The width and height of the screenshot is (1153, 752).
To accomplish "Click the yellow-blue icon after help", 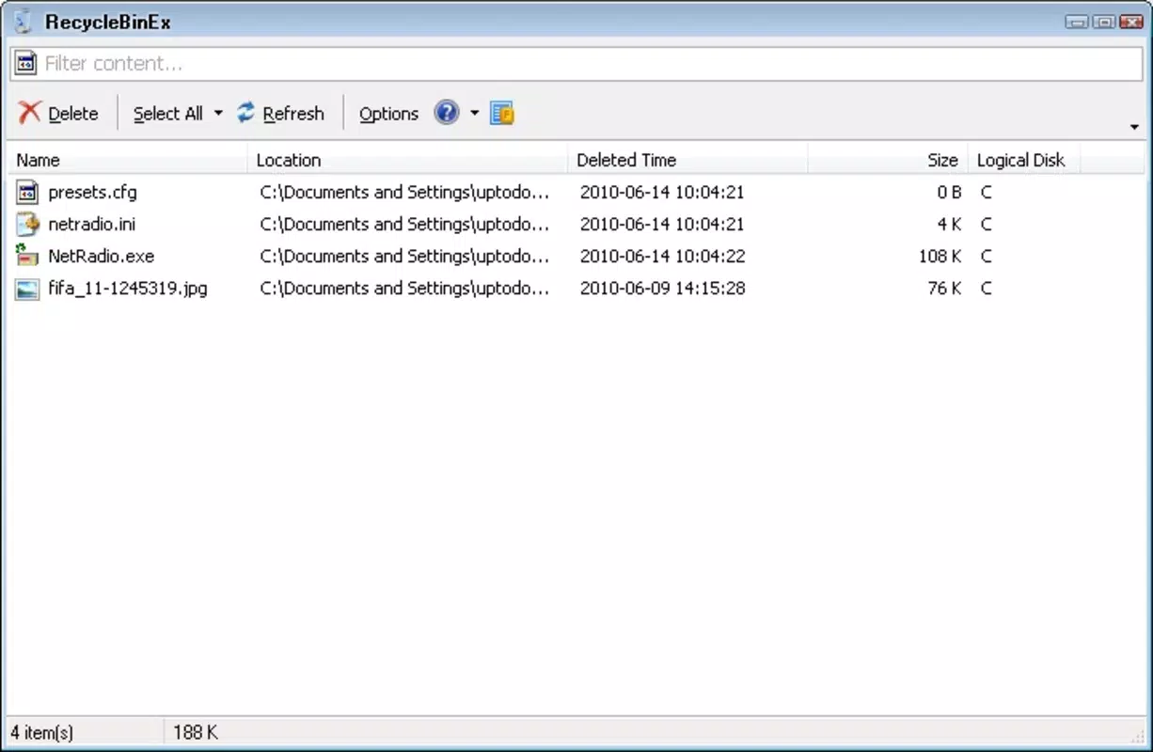I will click(x=502, y=114).
